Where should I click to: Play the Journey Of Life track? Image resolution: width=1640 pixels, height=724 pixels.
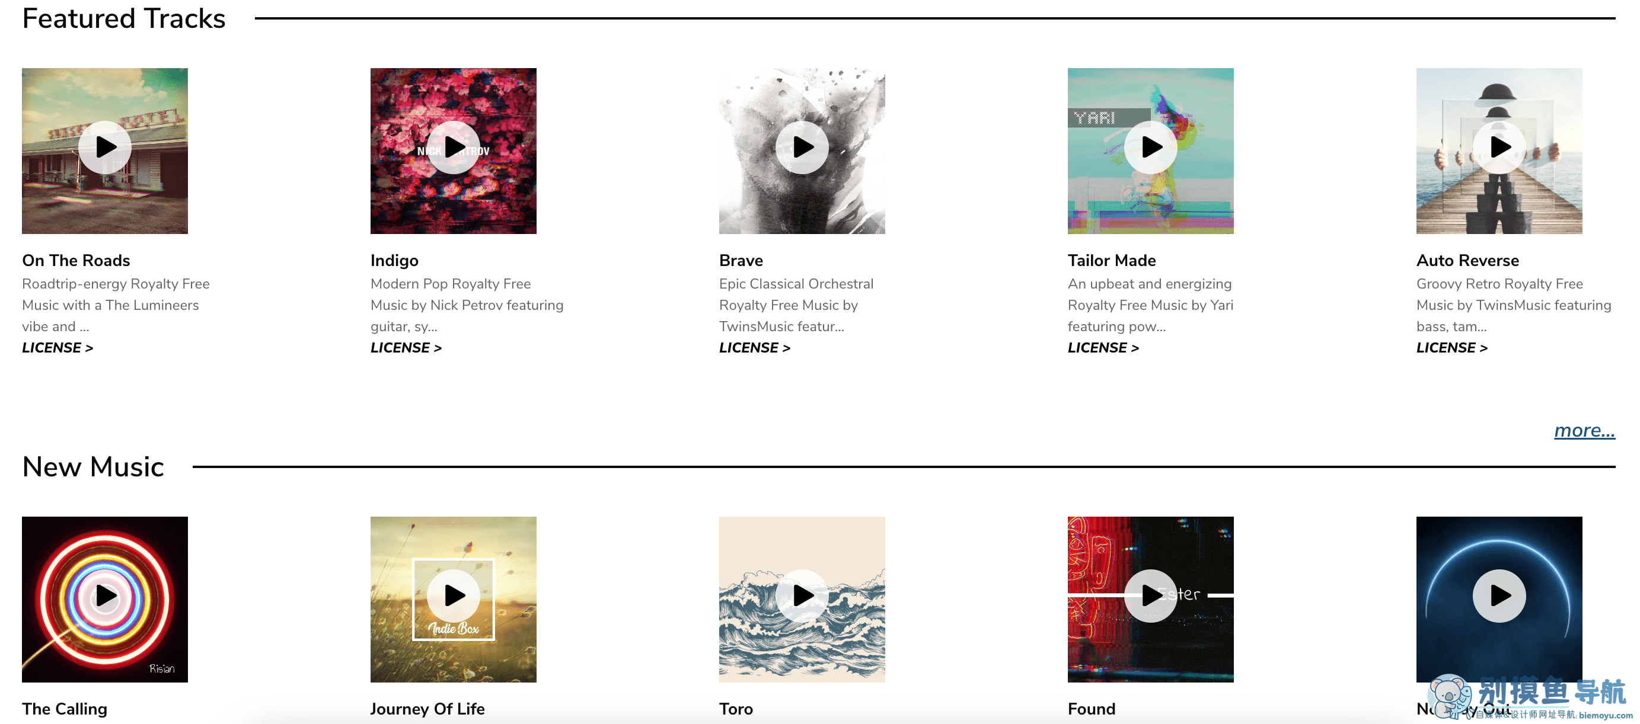click(x=454, y=596)
